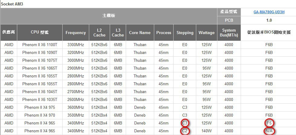Click Thuban in the 1090T row
The height and width of the screenshot is (135, 296).
click(140, 53)
